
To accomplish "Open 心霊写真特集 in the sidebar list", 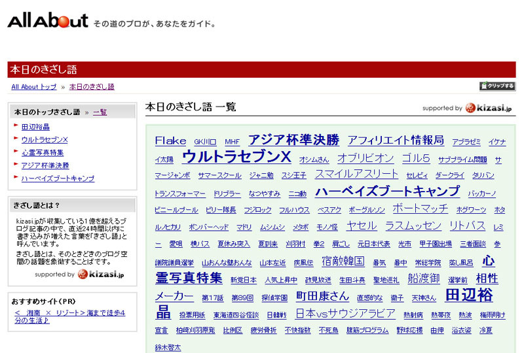I will pos(43,153).
